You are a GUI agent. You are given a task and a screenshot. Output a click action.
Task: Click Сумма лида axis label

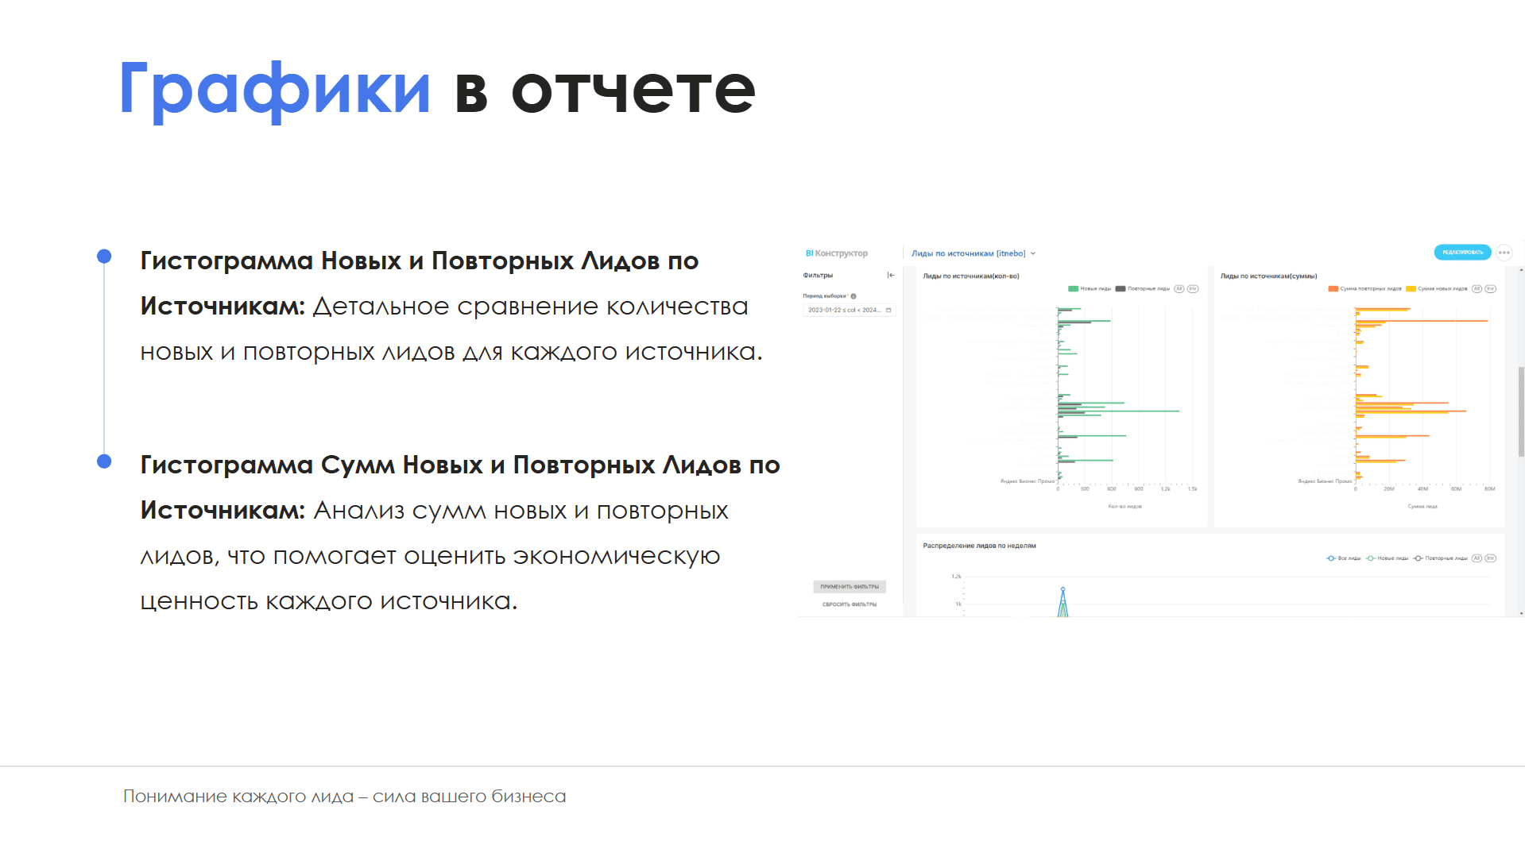click(x=1422, y=507)
